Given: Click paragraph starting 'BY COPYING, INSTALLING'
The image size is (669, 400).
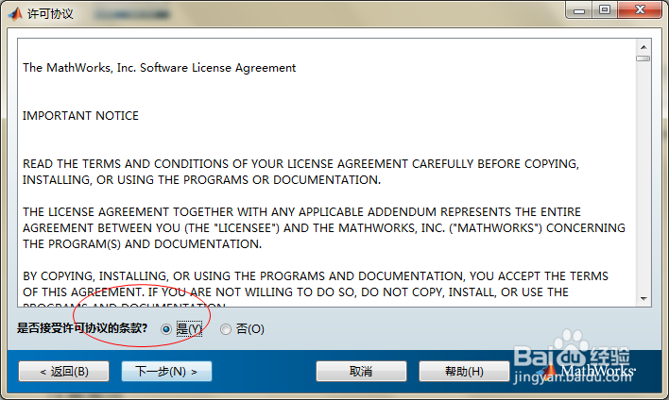Looking at the screenshot, I should [316, 291].
